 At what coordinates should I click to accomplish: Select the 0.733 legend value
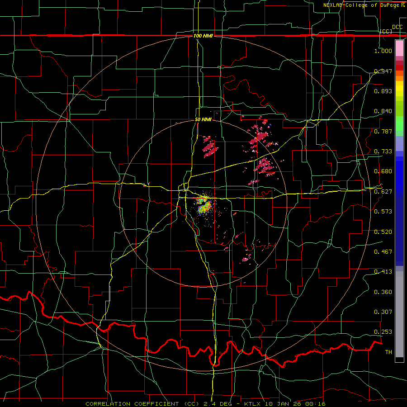coord(383,151)
